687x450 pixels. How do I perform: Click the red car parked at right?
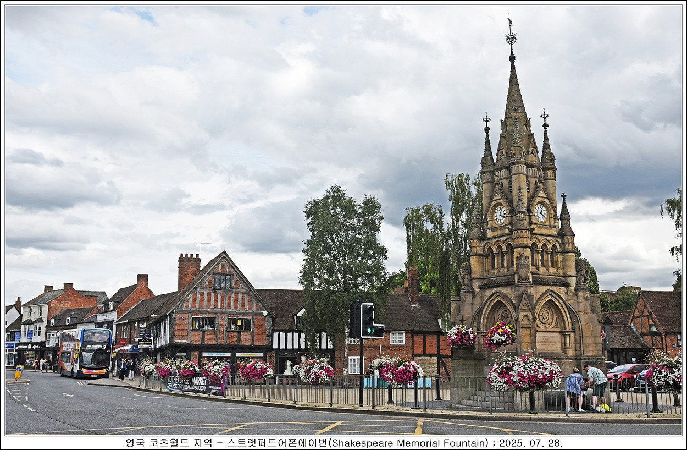625,374
